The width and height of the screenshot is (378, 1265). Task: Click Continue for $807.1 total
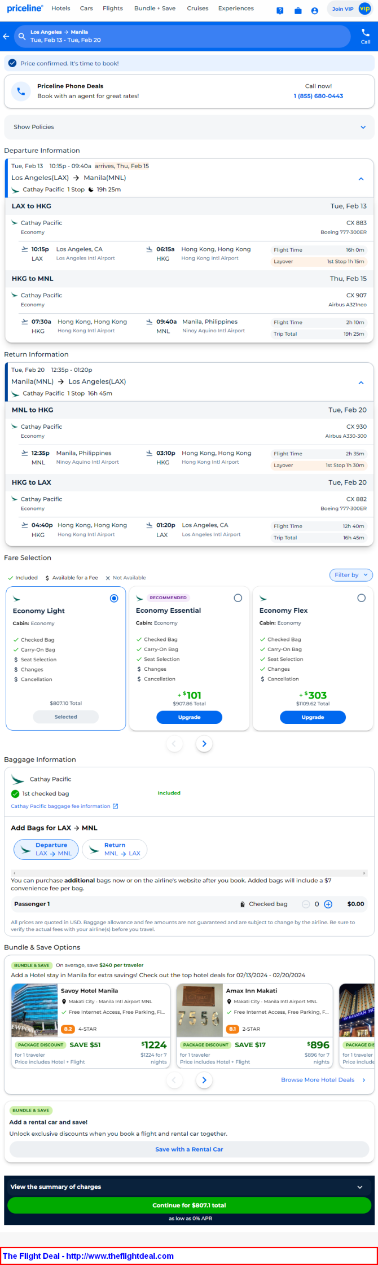tap(189, 1205)
